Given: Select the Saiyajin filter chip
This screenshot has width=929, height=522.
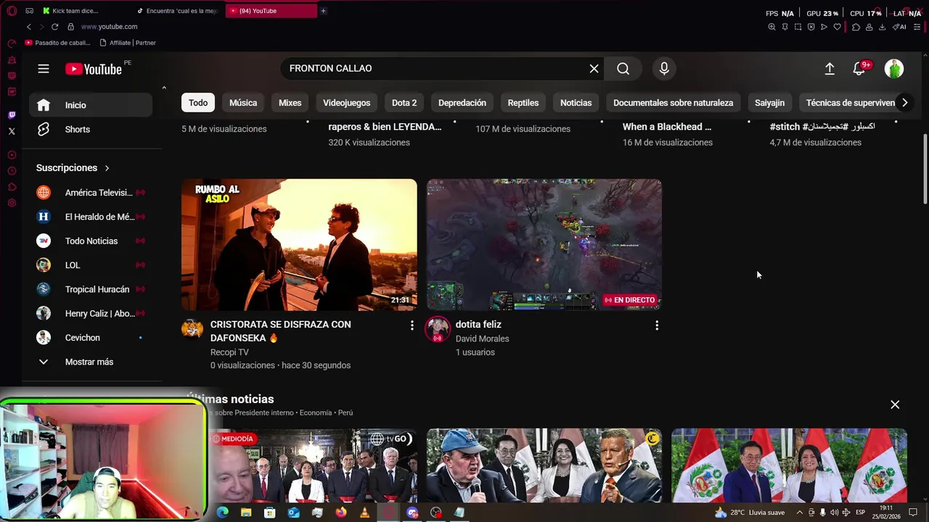Looking at the screenshot, I should (769, 103).
